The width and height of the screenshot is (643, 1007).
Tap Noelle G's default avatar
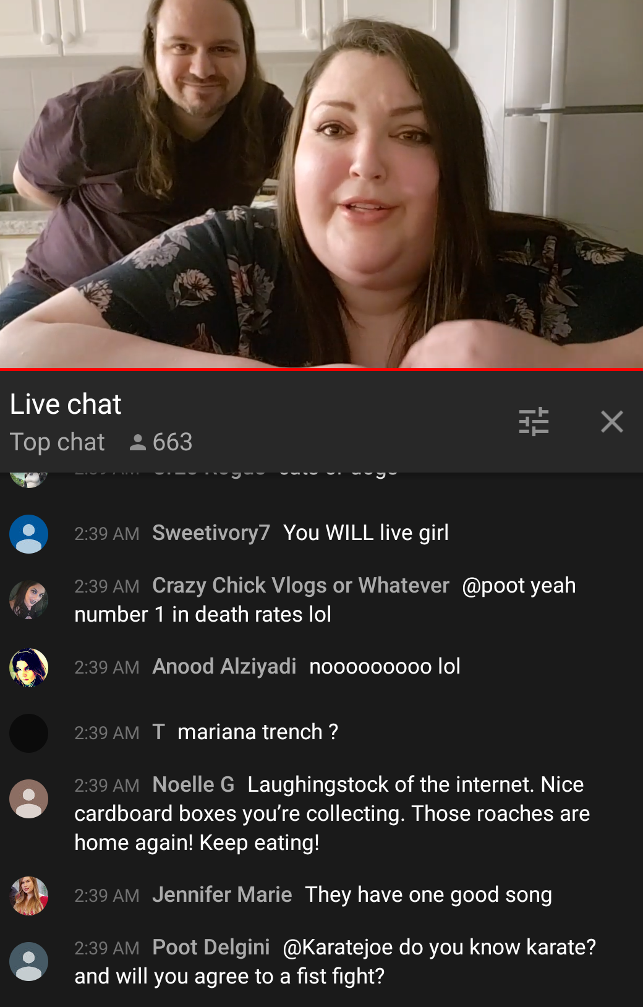point(28,799)
